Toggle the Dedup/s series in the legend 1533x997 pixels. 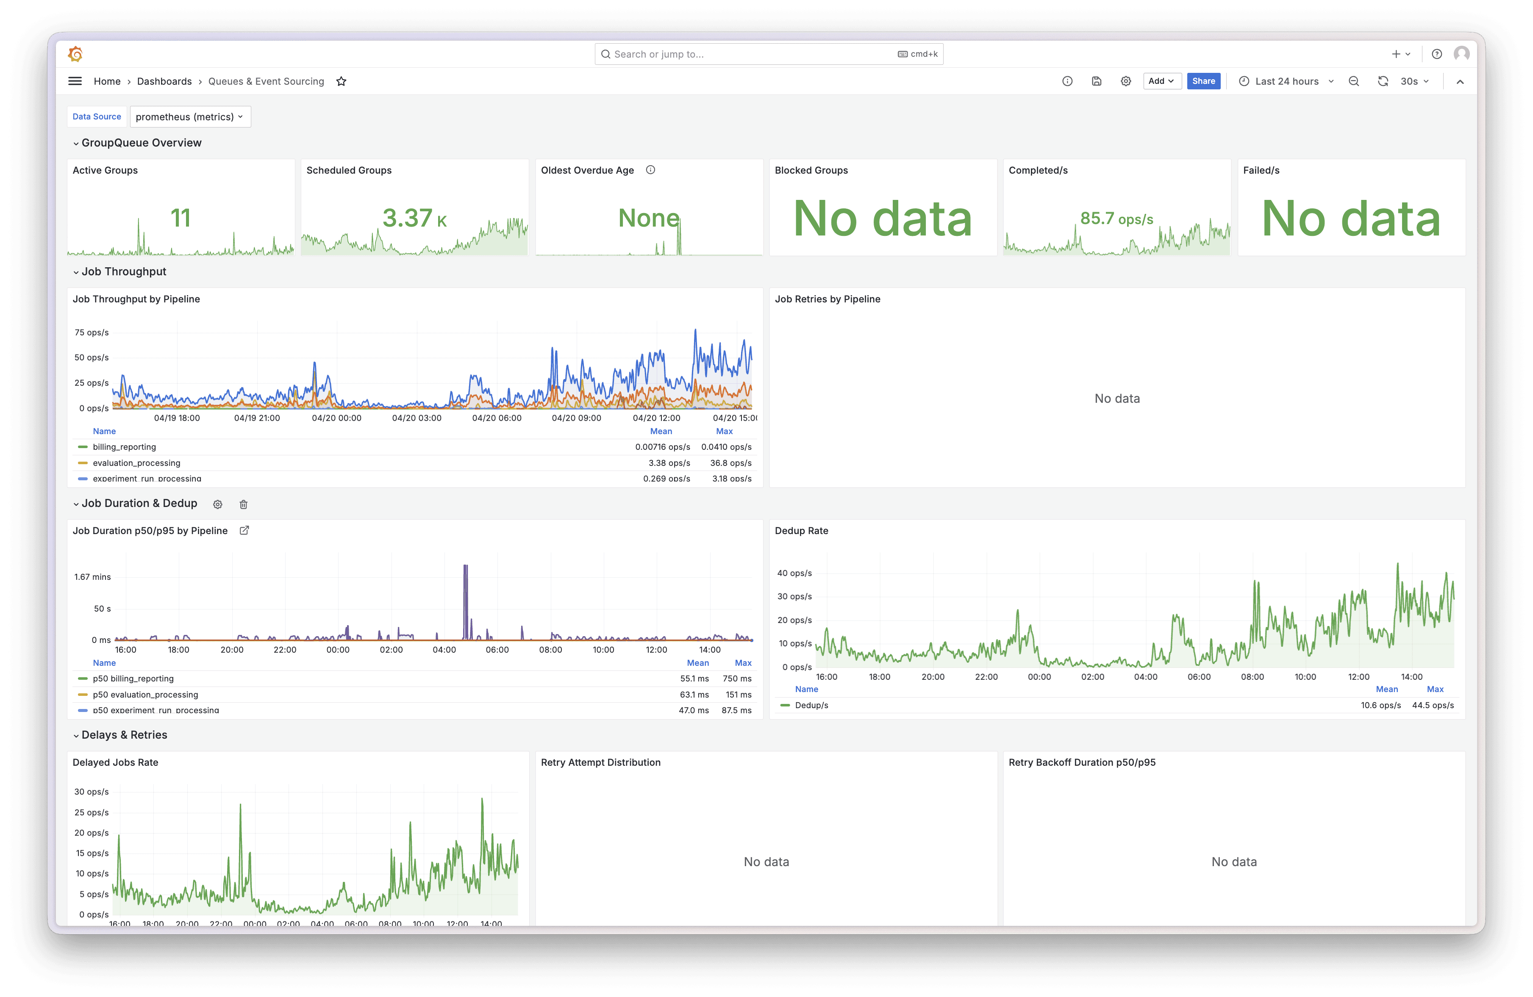(x=811, y=706)
